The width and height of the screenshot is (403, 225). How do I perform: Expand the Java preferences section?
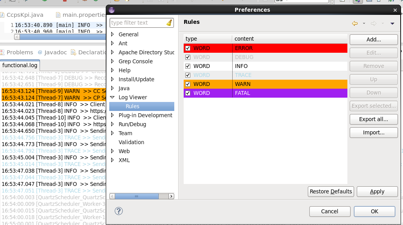point(112,88)
